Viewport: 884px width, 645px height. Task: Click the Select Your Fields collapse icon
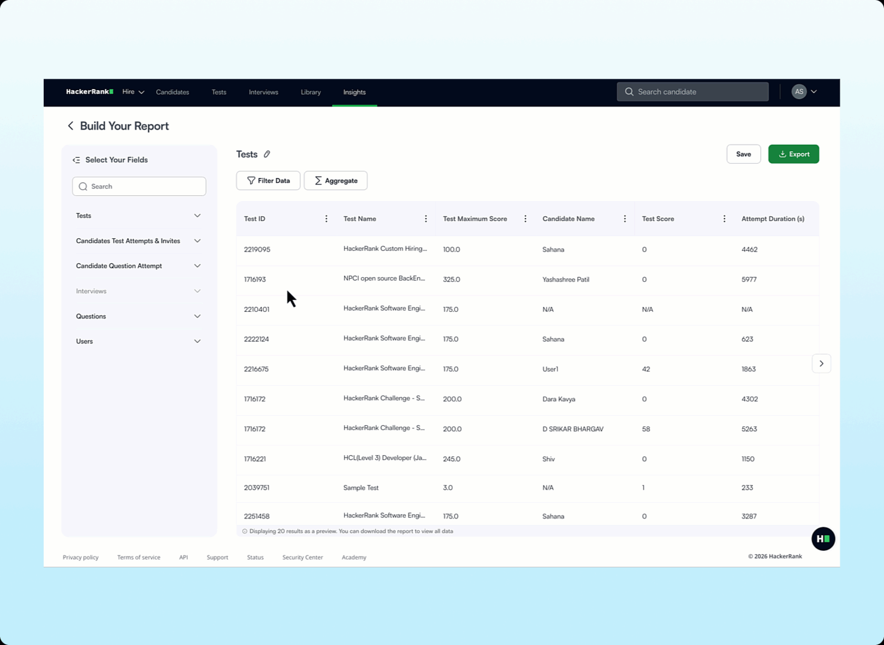(76, 160)
